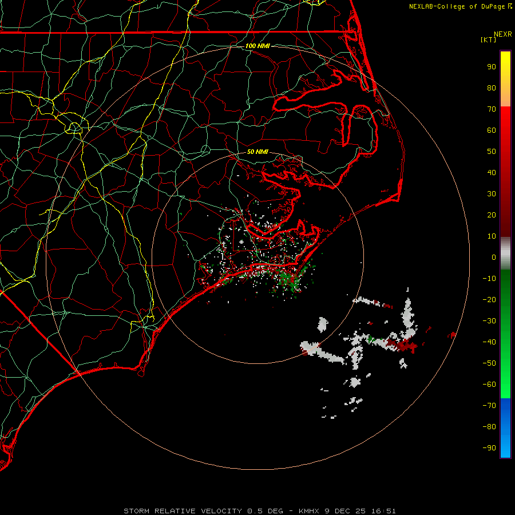The image size is (515, 515).
Task: Select the -80 value on velocity scale
Action: tap(489, 427)
